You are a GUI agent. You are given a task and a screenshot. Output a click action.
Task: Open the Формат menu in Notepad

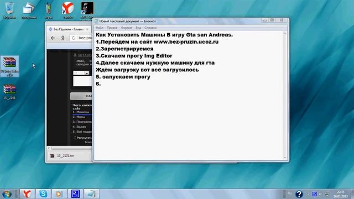127,28
